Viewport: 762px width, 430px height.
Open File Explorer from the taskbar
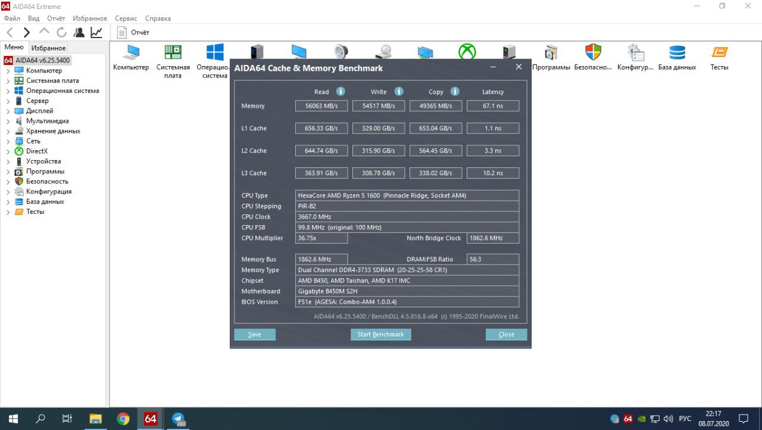click(x=95, y=419)
